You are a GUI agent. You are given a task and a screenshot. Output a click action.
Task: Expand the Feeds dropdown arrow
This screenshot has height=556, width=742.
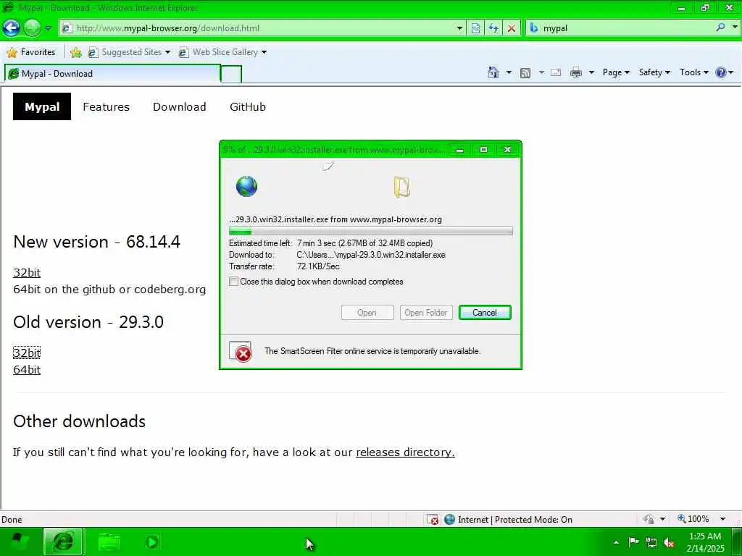[541, 72]
